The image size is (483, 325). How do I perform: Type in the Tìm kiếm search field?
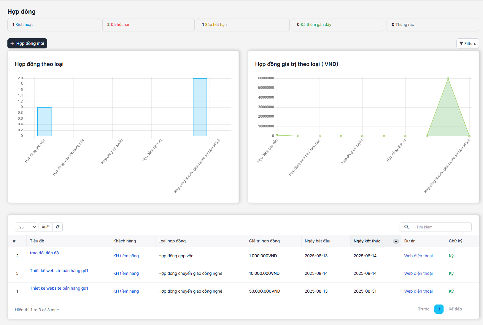[442, 227]
